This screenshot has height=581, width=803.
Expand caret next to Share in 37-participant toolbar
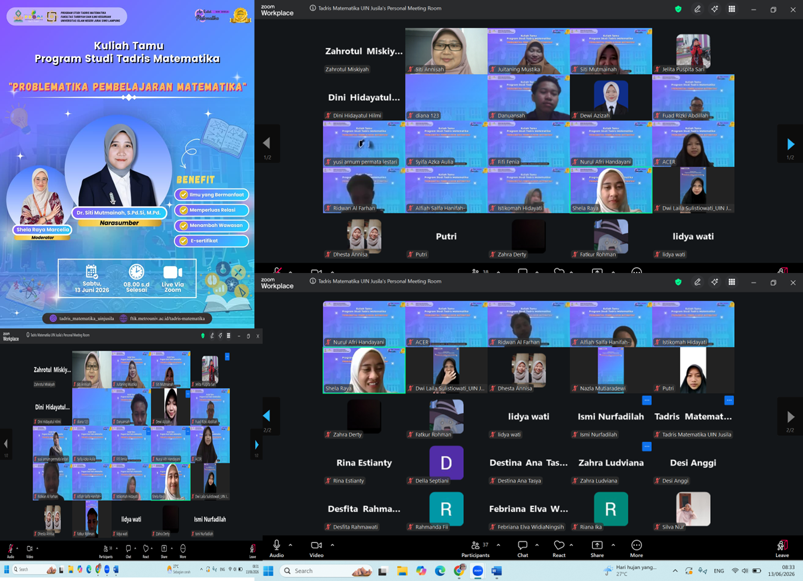click(x=613, y=545)
